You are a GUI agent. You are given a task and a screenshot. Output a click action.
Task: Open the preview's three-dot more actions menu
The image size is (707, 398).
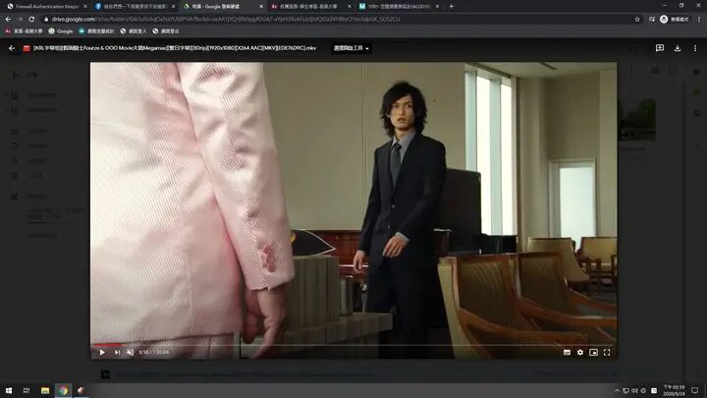pyautogui.click(x=695, y=48)
